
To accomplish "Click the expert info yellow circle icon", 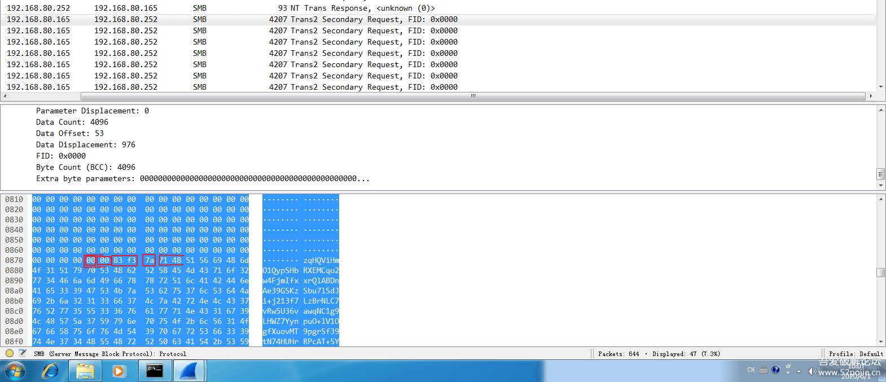I will tap(9, 353).
